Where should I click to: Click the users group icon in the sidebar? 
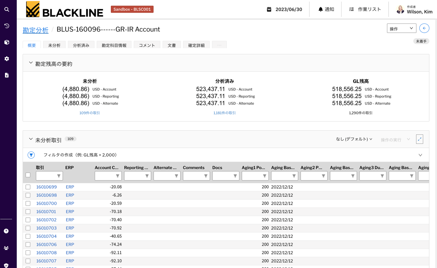click(x=6, y=248)
